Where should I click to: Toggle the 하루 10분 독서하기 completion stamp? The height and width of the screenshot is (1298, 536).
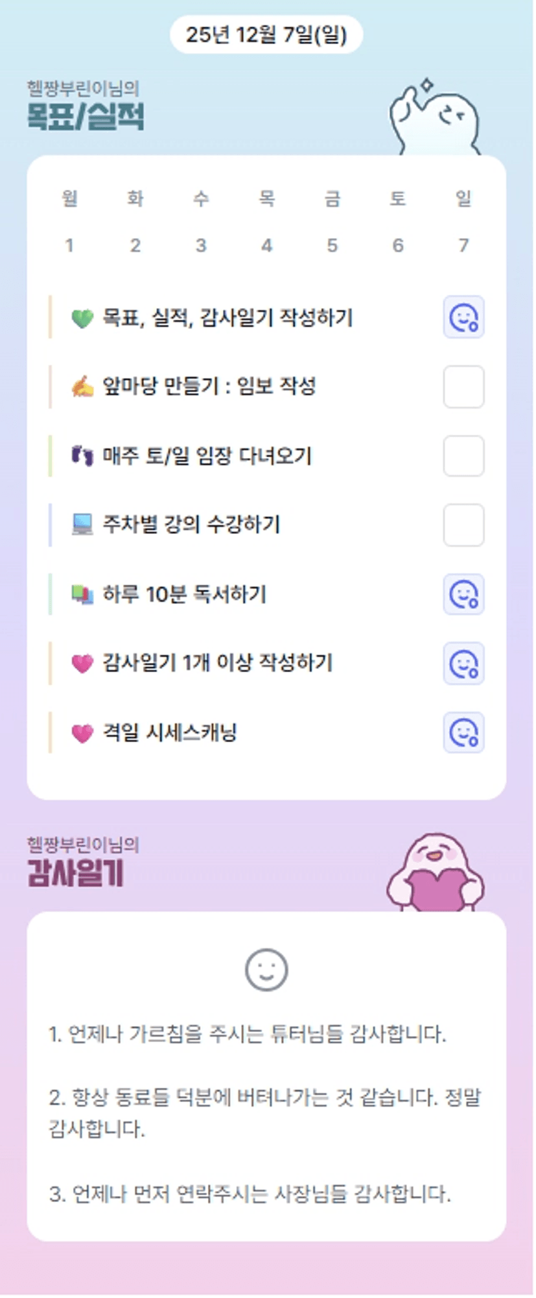[463, 594]
